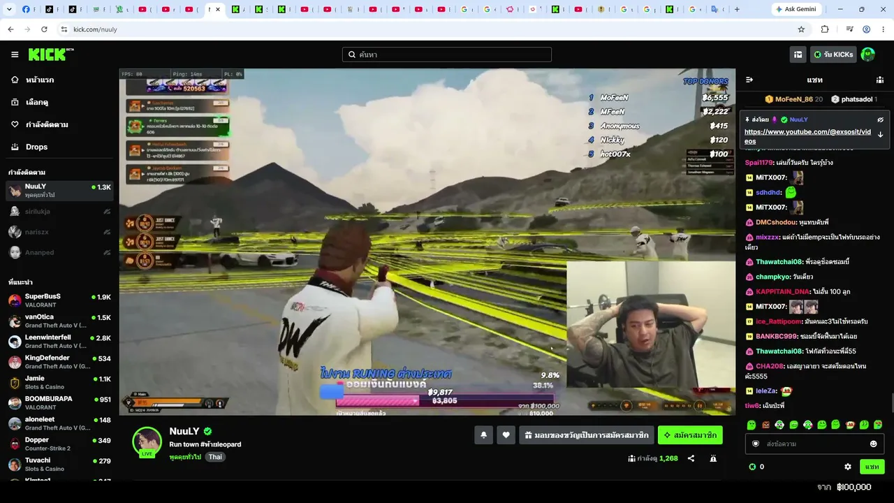Image resolution: width=894 pixels, height=503 pixels.
Task: Open the เลือกดู browse page
Action: [x=59, y=102]
